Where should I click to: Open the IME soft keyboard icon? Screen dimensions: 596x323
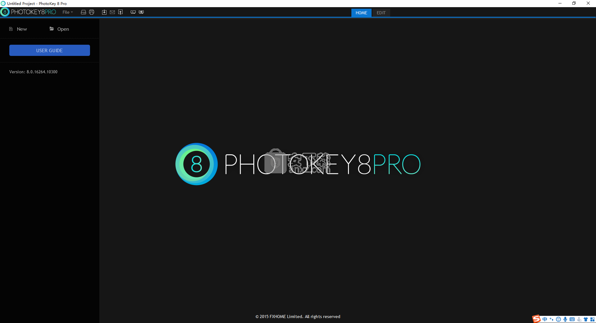pos(572,319)
